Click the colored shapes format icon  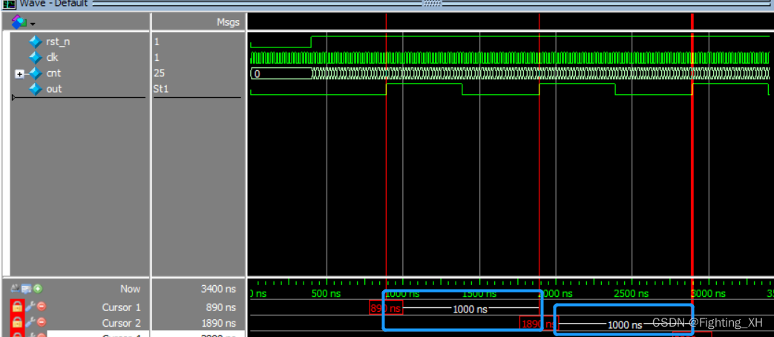point(19,21)
